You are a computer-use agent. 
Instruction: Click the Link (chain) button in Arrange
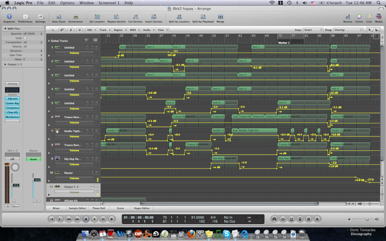pos(62,30)
